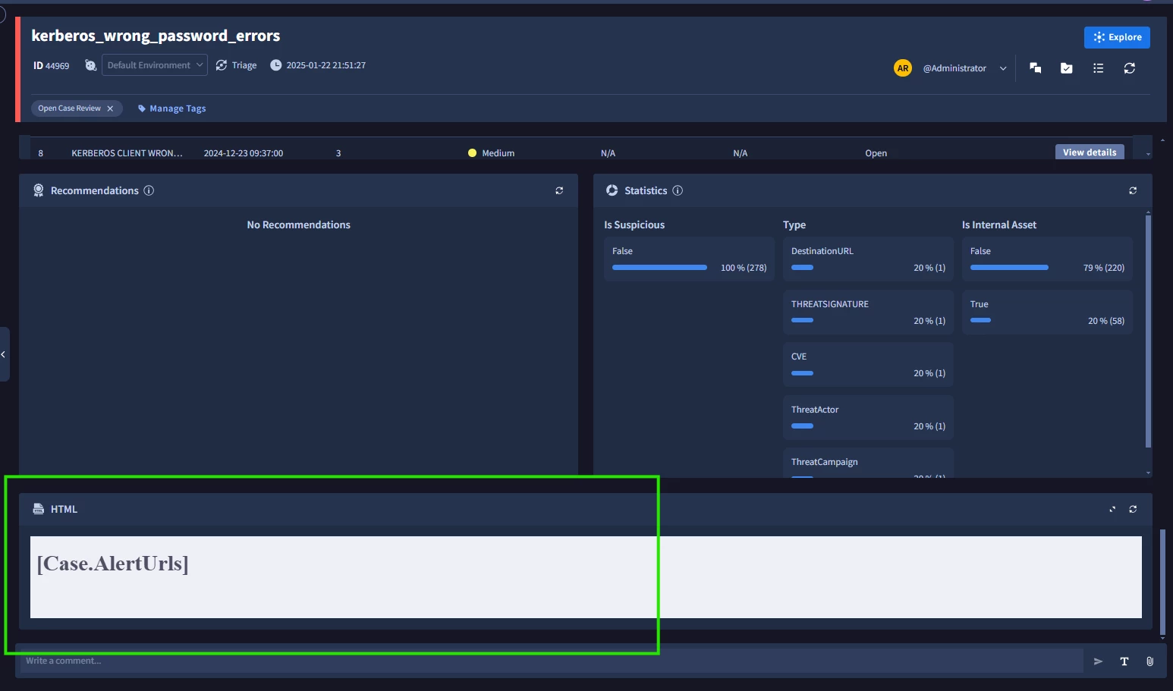
Task: Expand the @Administrator assignee chevron
Action: coord(1003,68)
